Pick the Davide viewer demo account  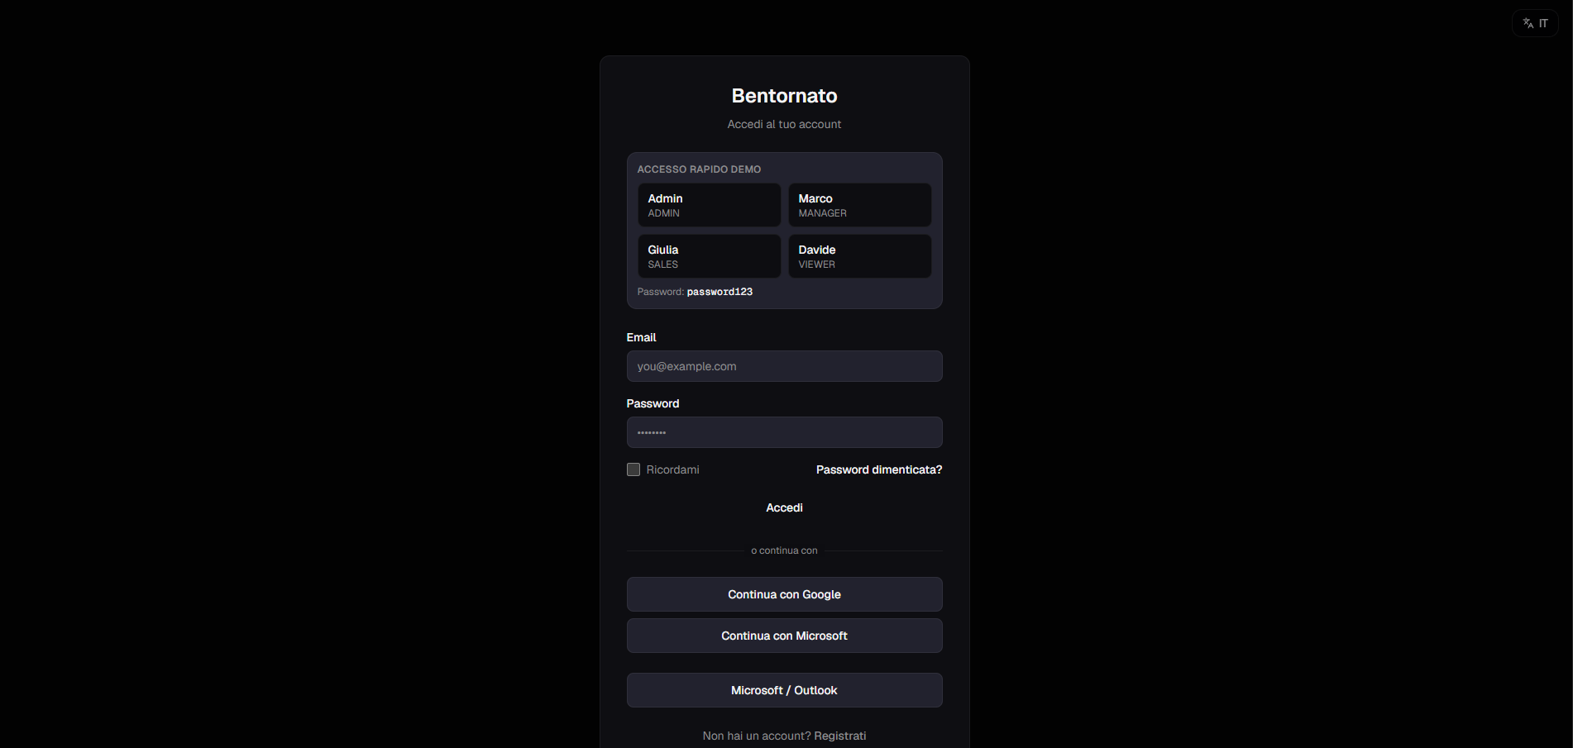pyautogui.click(x=859, y=256)
